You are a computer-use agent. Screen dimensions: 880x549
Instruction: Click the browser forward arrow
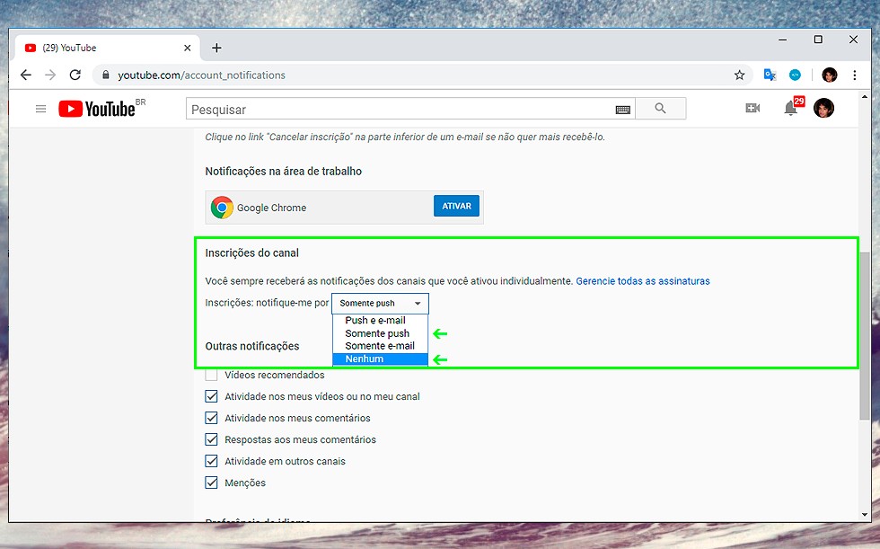[x=50, y=75]
